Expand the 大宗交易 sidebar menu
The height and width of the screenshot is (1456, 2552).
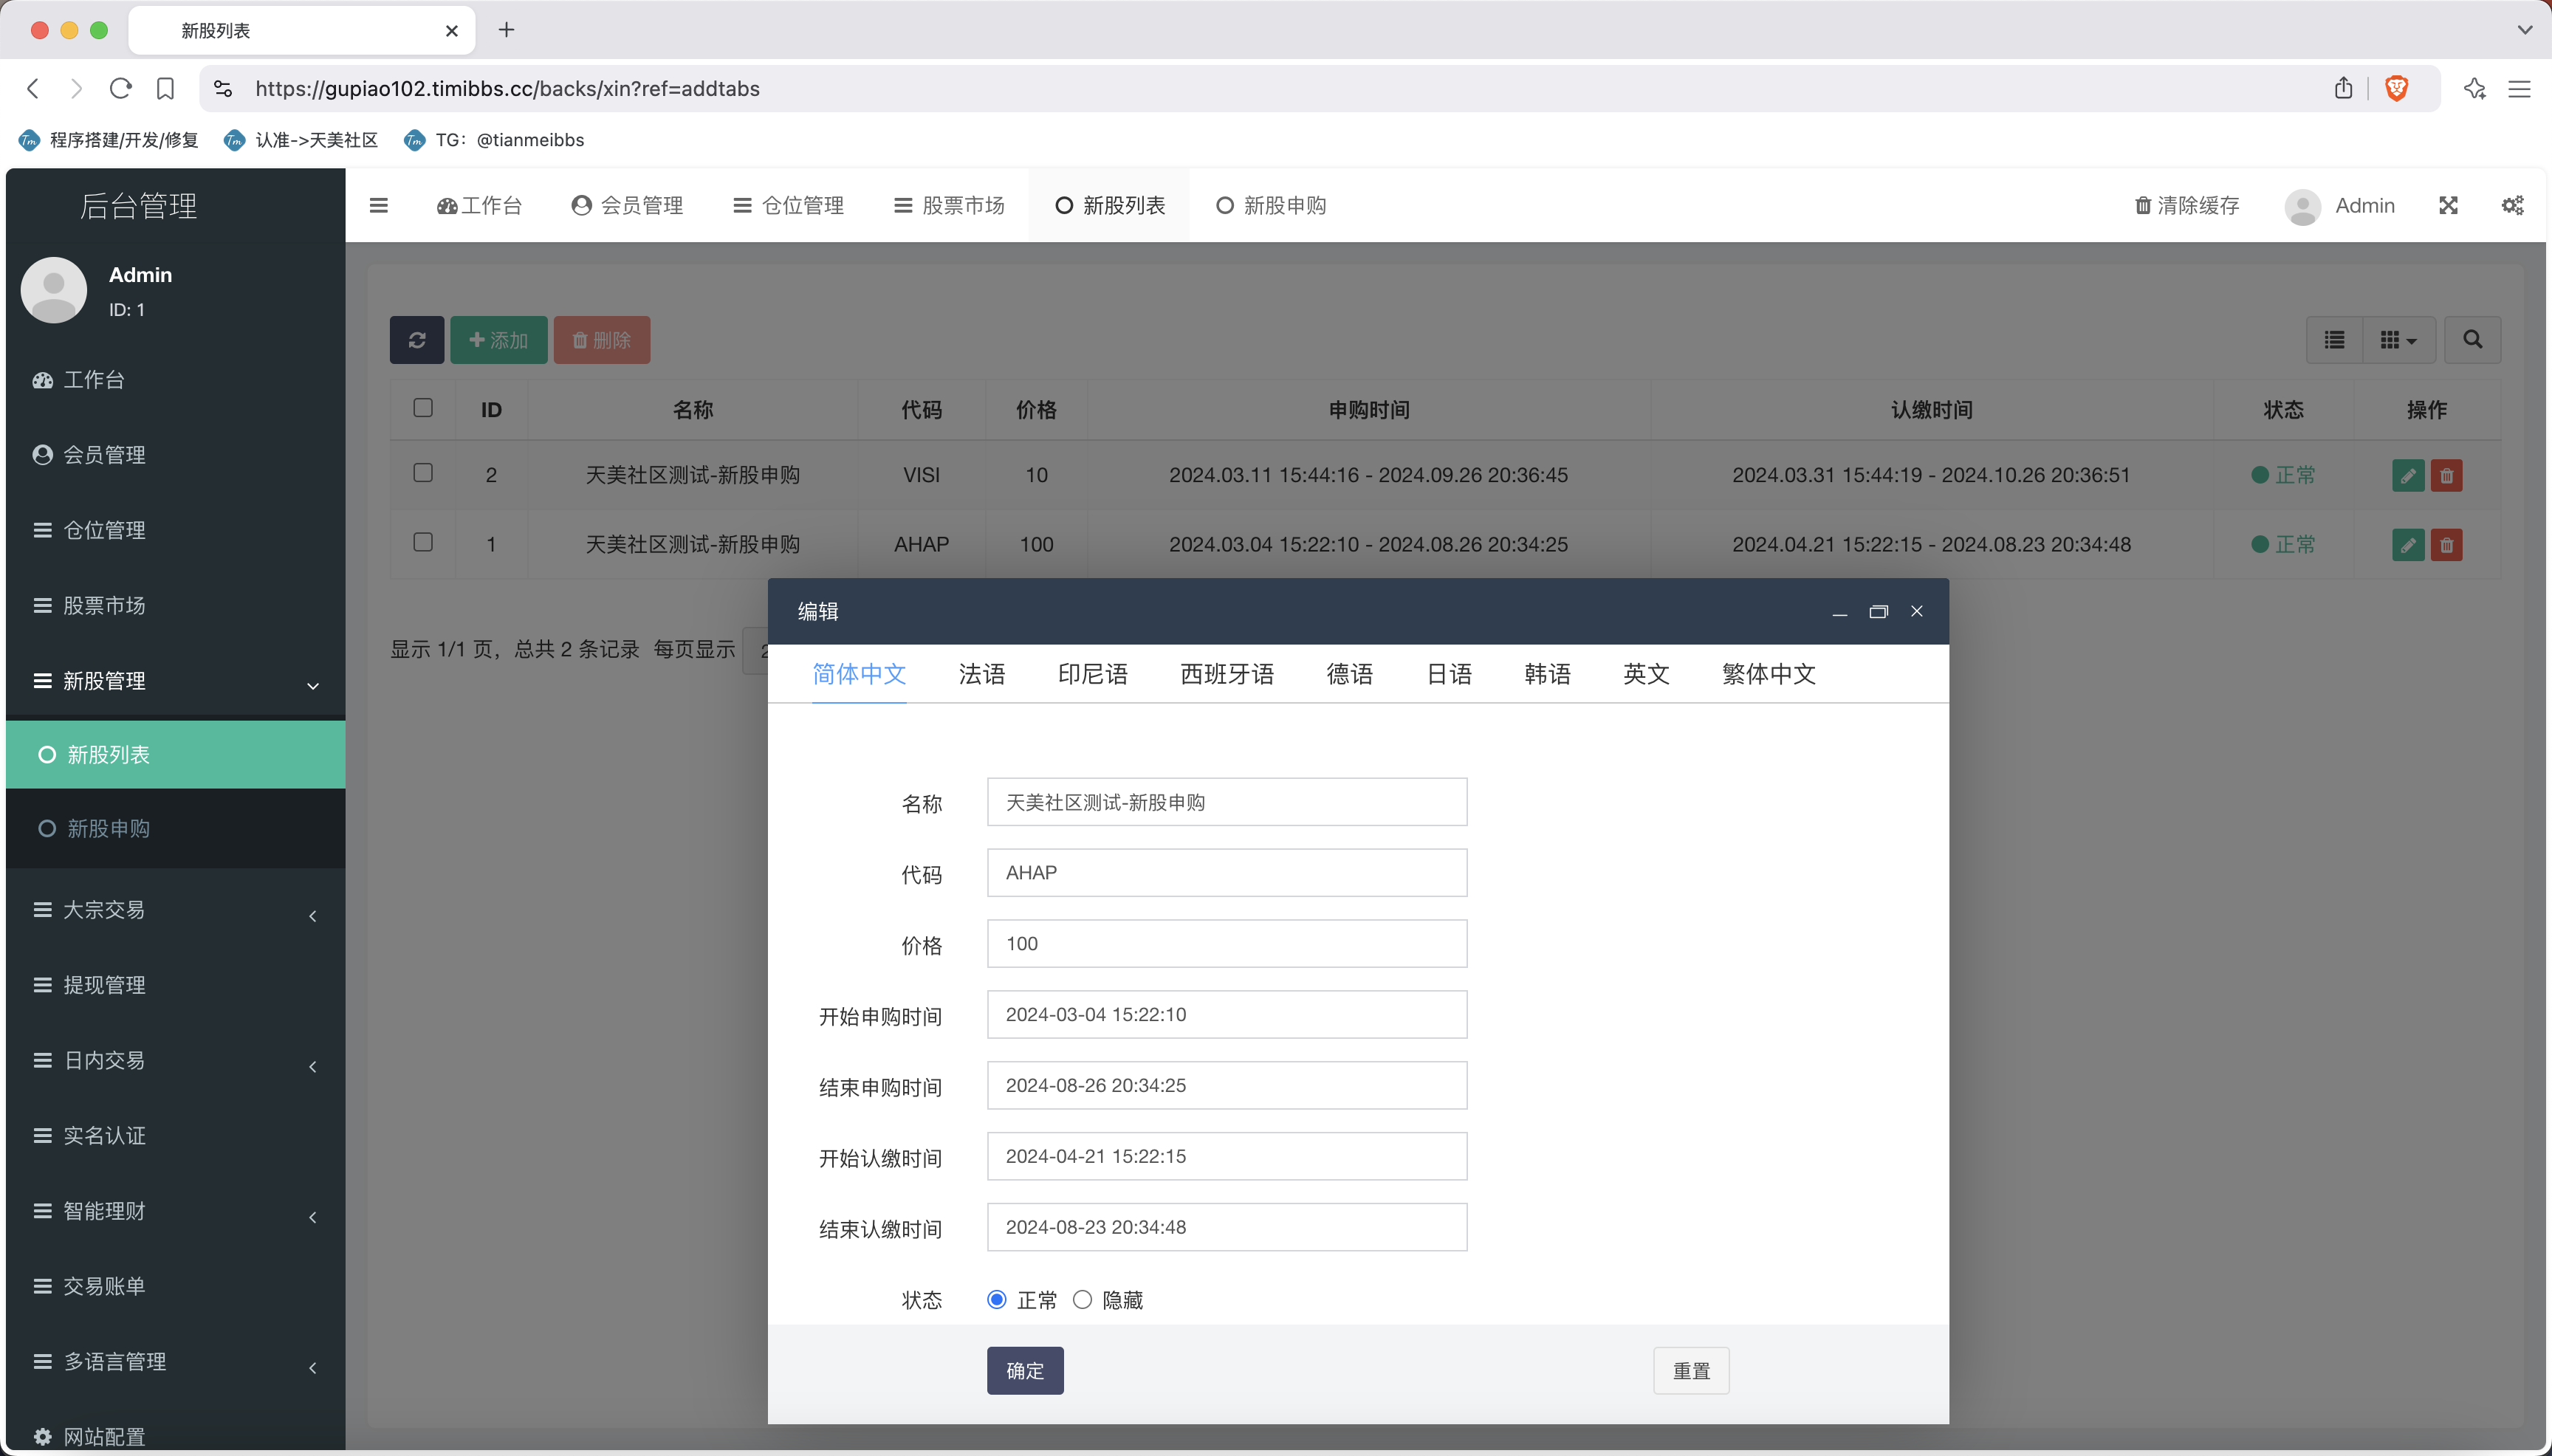click(175, 910)
